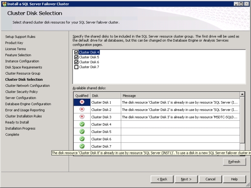Select 'Cluster Disk 6' label in selection list

click(x=89, y=62)
